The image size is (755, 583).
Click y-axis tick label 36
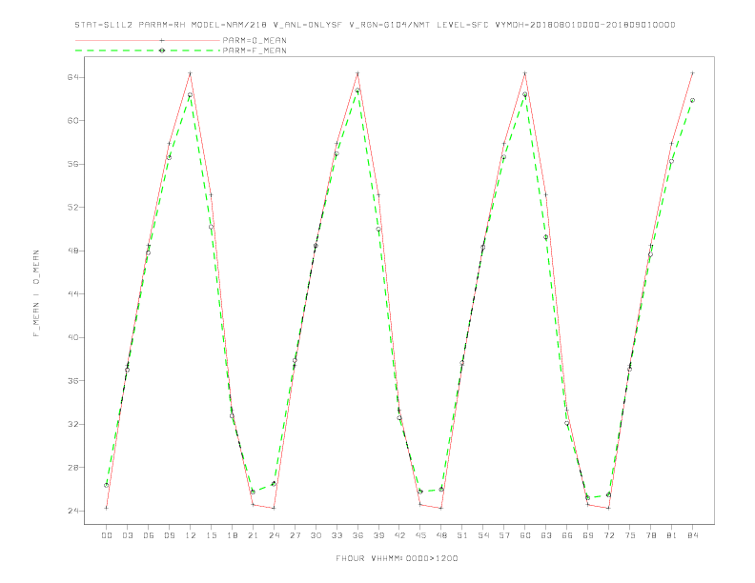pyautogui.click(x=73, y=380)
